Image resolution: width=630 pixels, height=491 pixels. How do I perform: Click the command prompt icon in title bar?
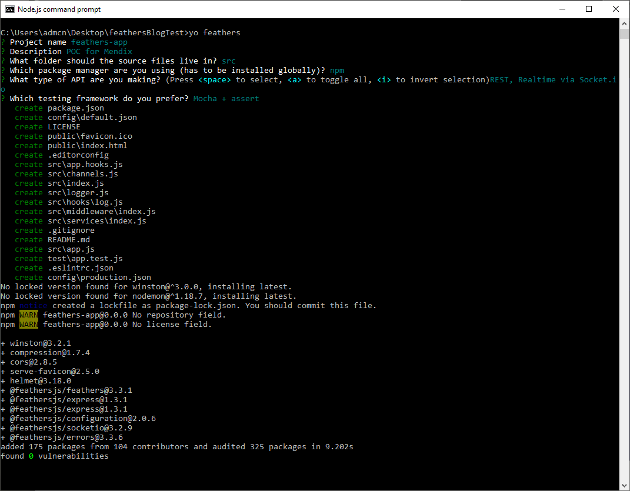tap(9, 9)
